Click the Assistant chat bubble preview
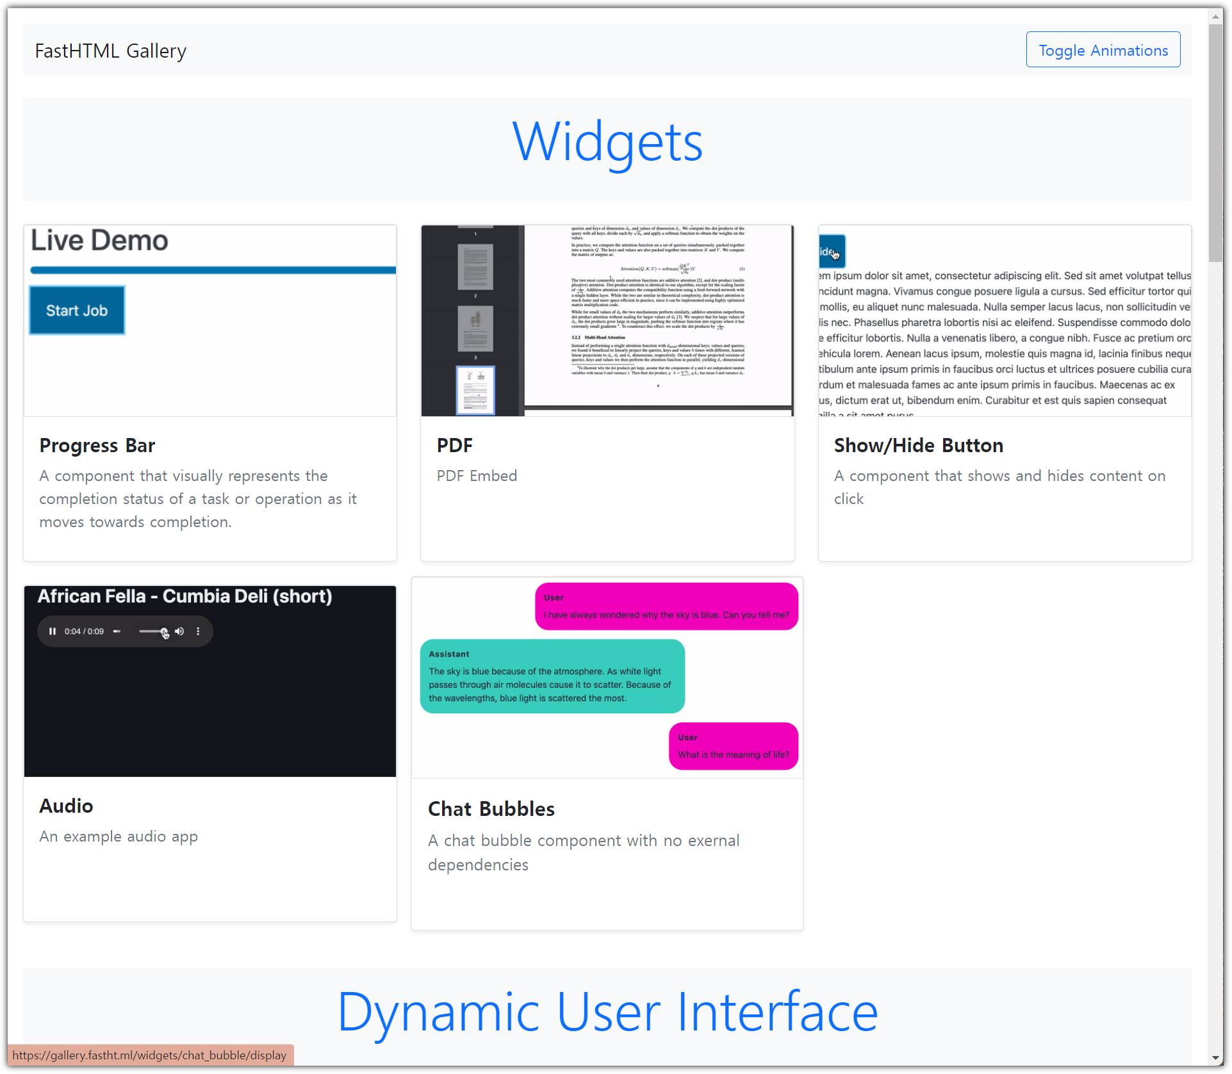The height and width of the screenshot is (1074, 1232). 552,676
